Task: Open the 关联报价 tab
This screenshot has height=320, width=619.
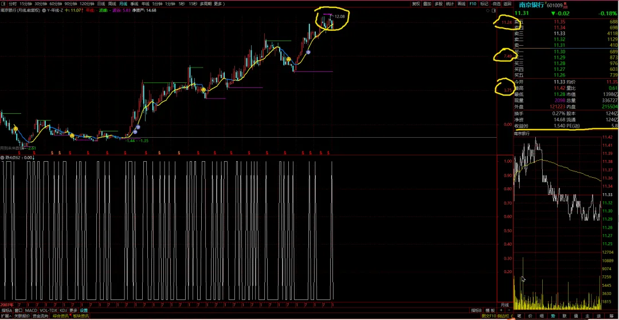Action: [22, 316]
